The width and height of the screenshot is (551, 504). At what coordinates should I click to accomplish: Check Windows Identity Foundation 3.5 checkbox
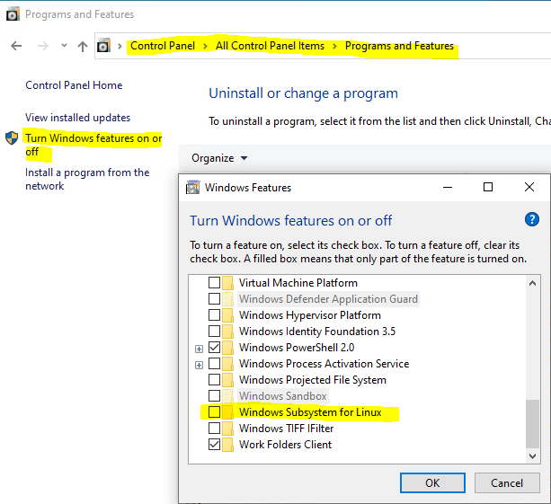coord(214,331)
